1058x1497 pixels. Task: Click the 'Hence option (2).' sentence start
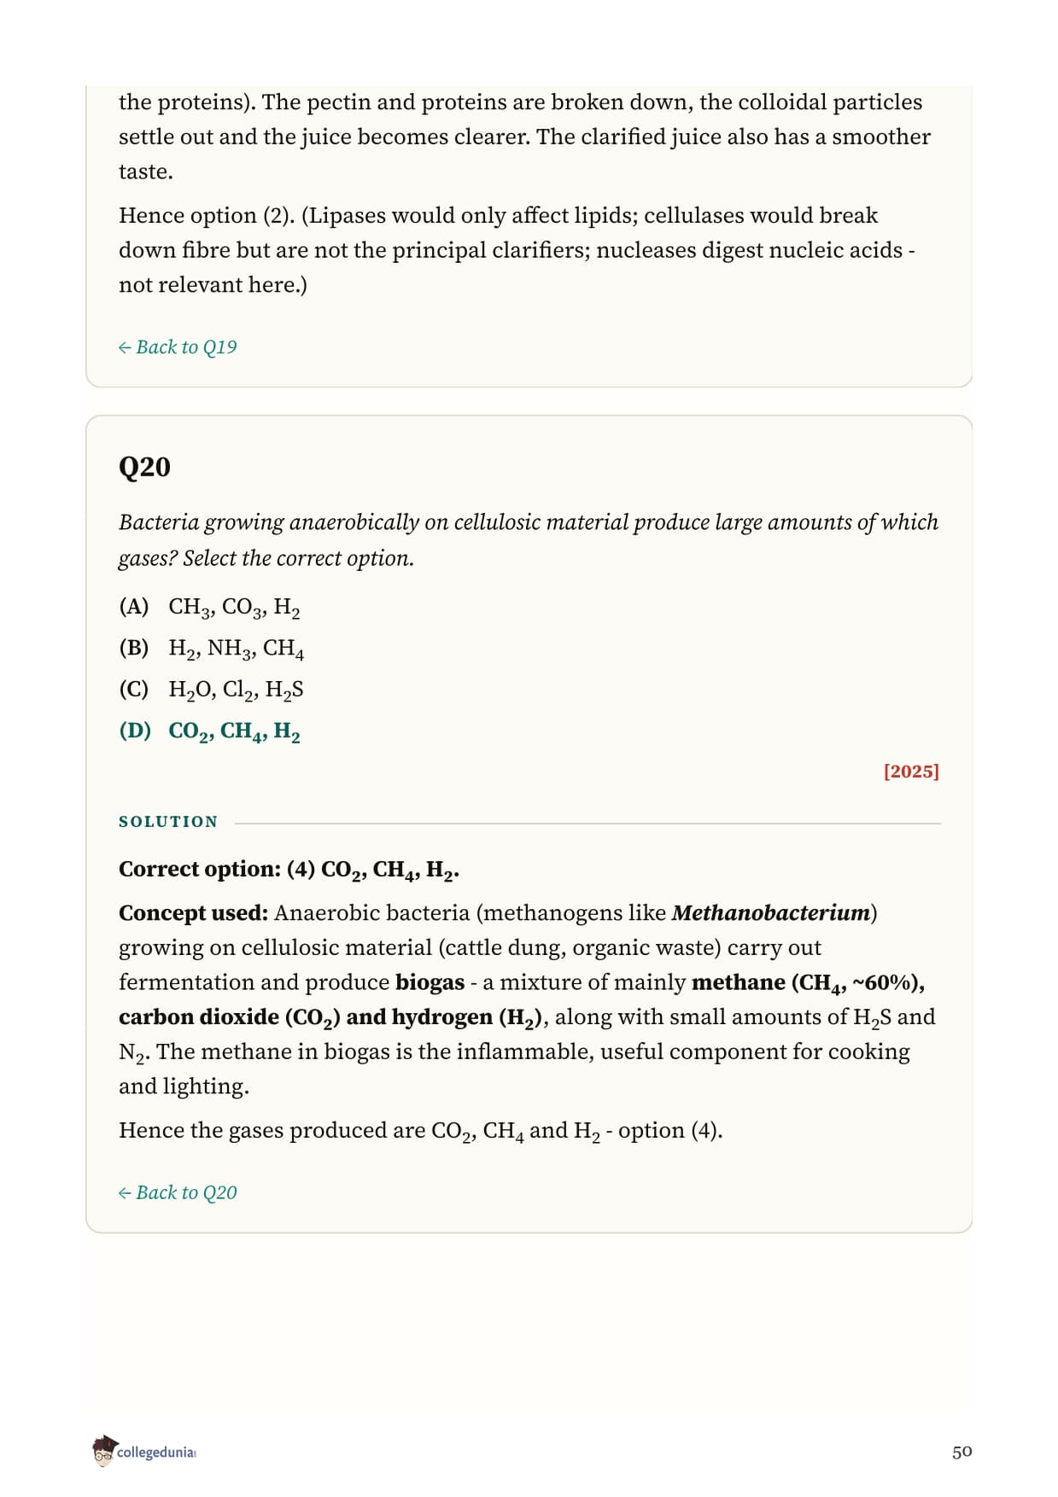(207, 216)
